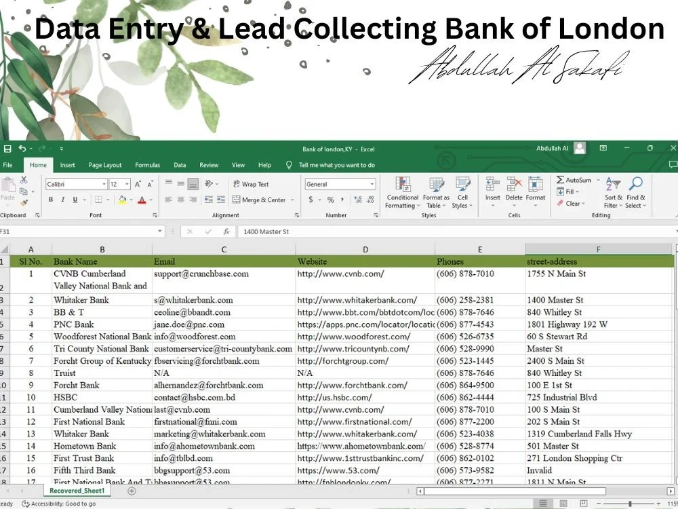
Task: Select the Normal view icon in status bar
Action: (x=542, y=504)
